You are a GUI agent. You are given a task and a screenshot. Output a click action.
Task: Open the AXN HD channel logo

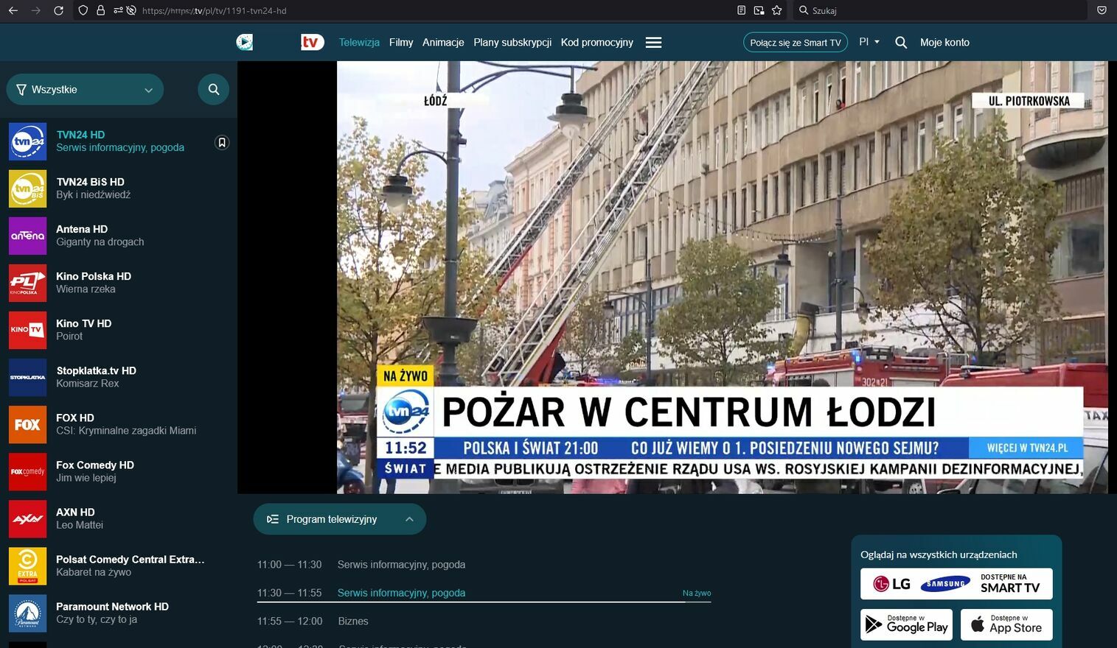coord(28,518)
